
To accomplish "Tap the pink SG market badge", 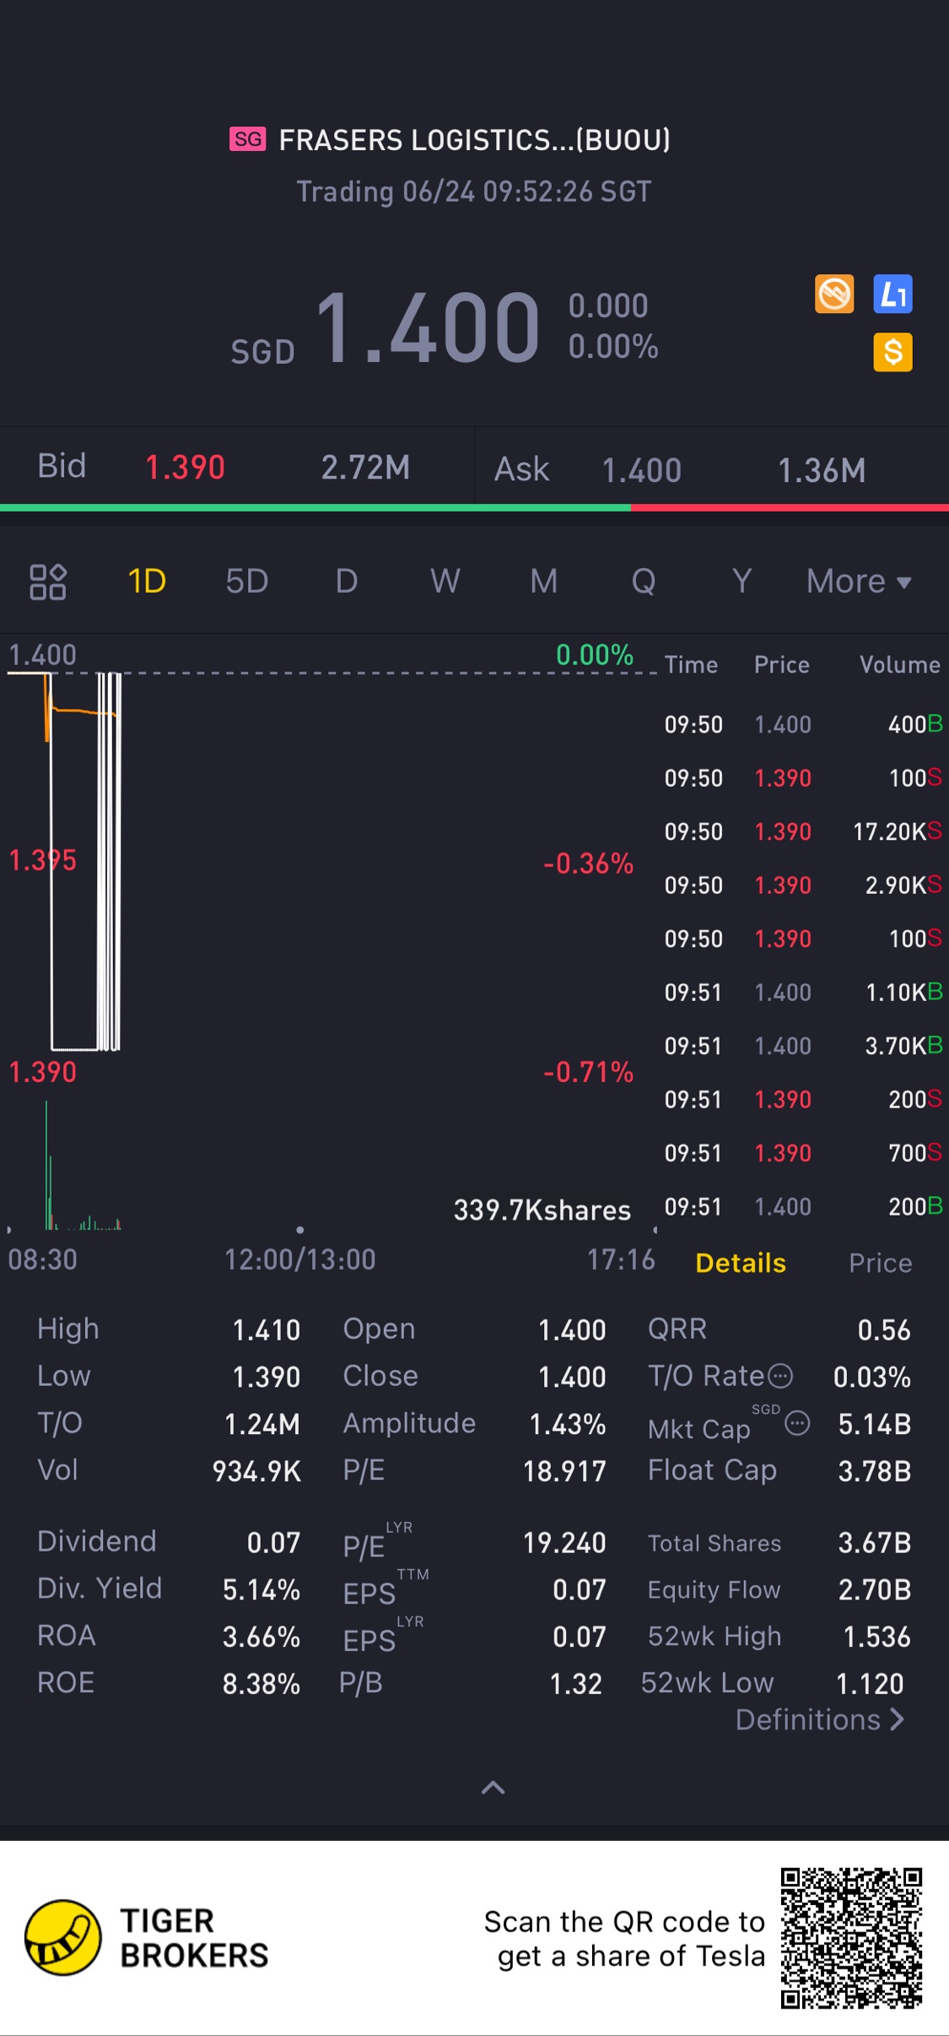I will click(247, 139).
